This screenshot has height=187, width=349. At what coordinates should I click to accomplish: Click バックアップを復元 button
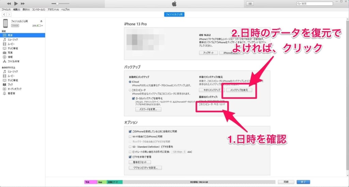pos(239,90)
